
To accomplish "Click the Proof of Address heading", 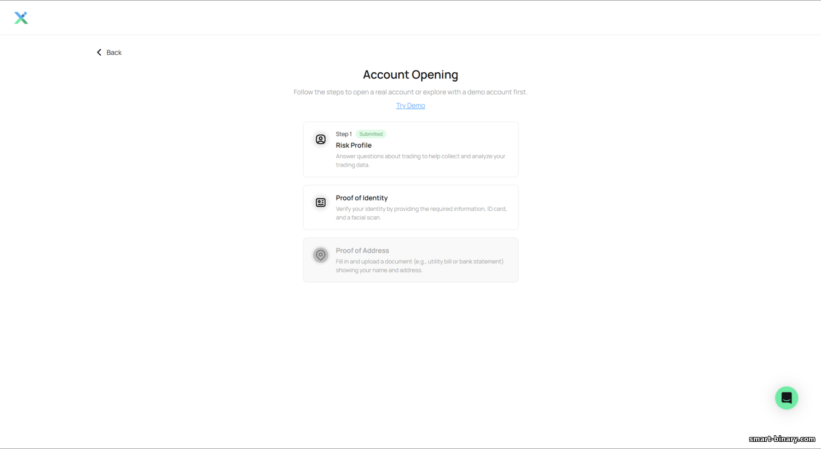I will point(362,251).
